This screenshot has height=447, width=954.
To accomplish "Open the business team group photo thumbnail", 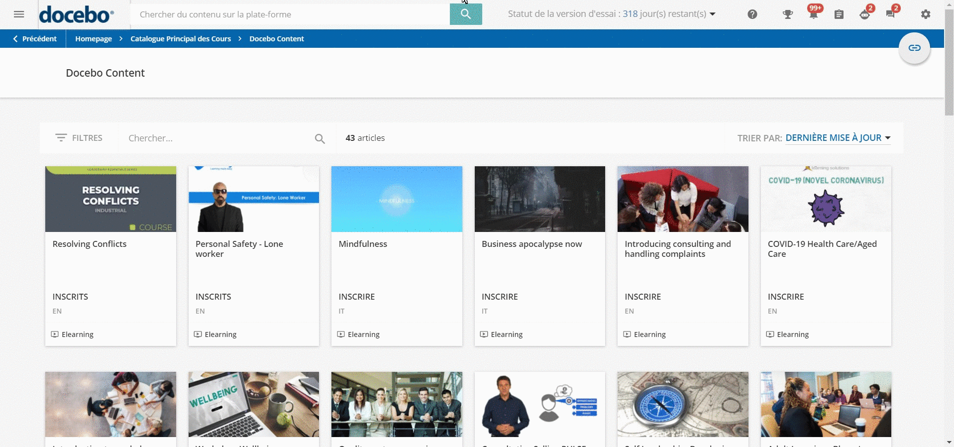I will point(397,404).
